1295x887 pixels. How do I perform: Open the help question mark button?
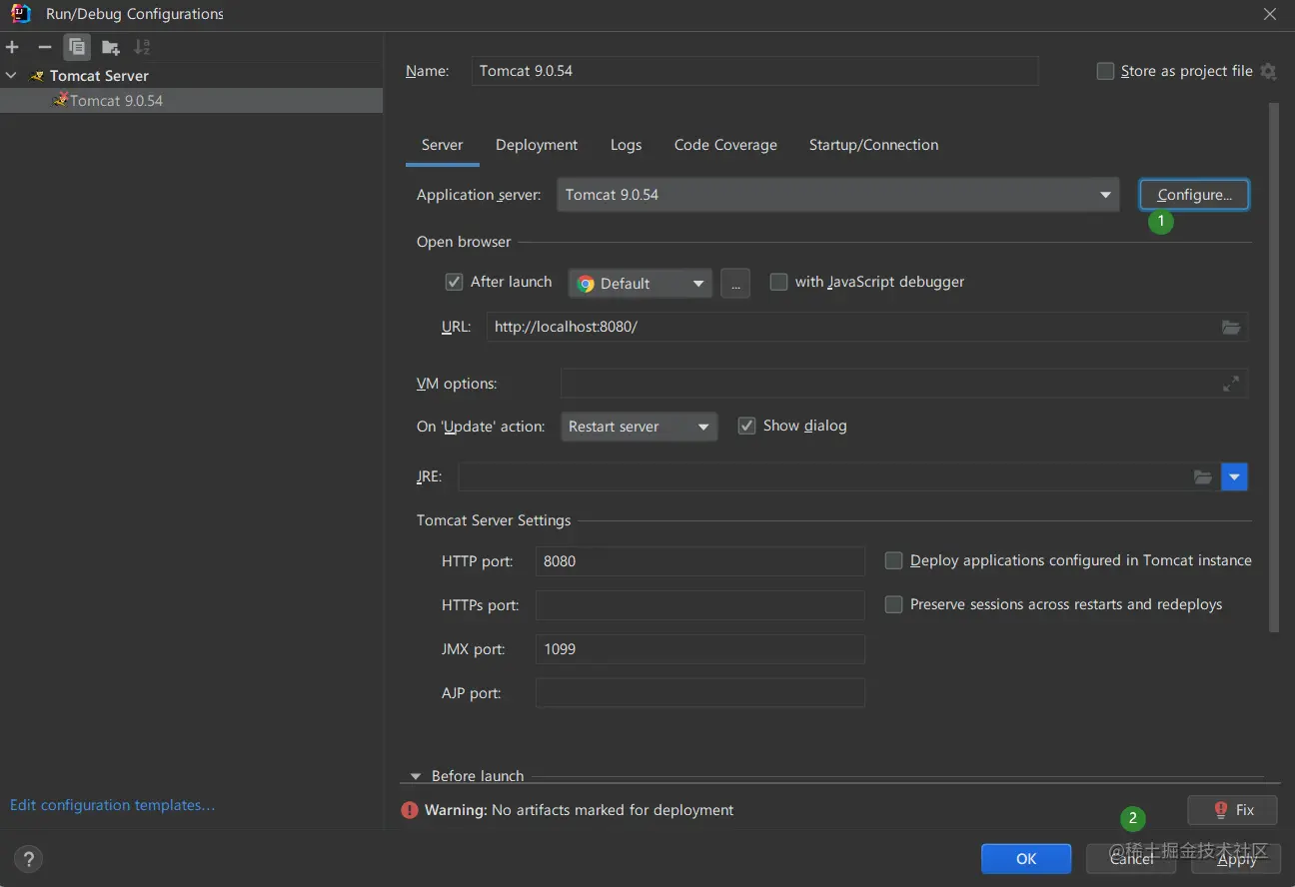[x=29, y=858]
